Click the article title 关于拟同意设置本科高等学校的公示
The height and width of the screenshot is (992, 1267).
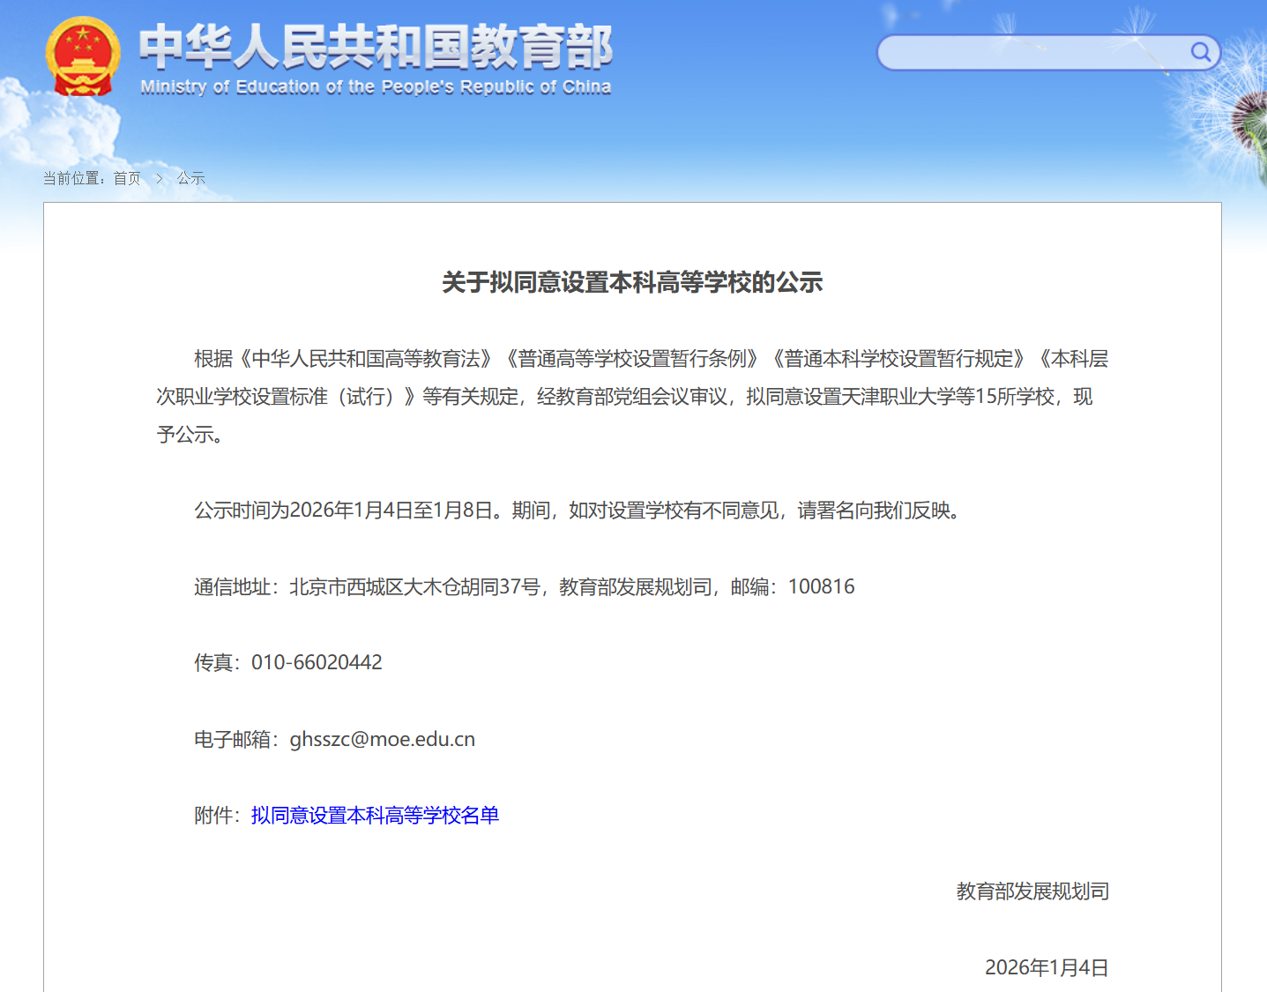tap(633, 283)
